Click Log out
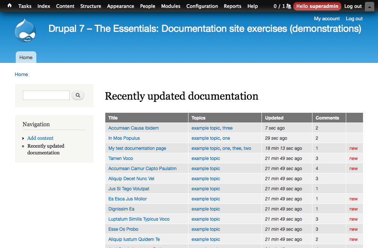Image resolution: width=378 pixels, height=248 pixels. pos(354,18)
